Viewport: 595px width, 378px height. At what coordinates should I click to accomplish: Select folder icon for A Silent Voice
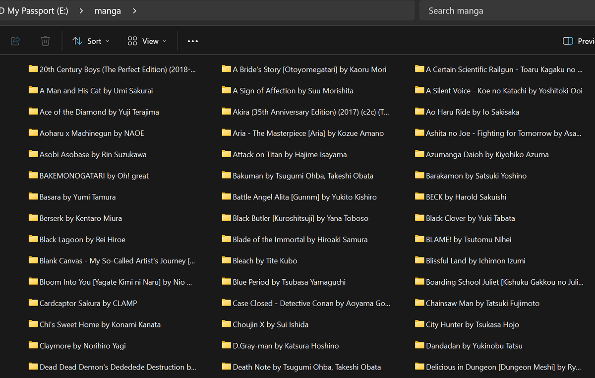coord(419,90)
